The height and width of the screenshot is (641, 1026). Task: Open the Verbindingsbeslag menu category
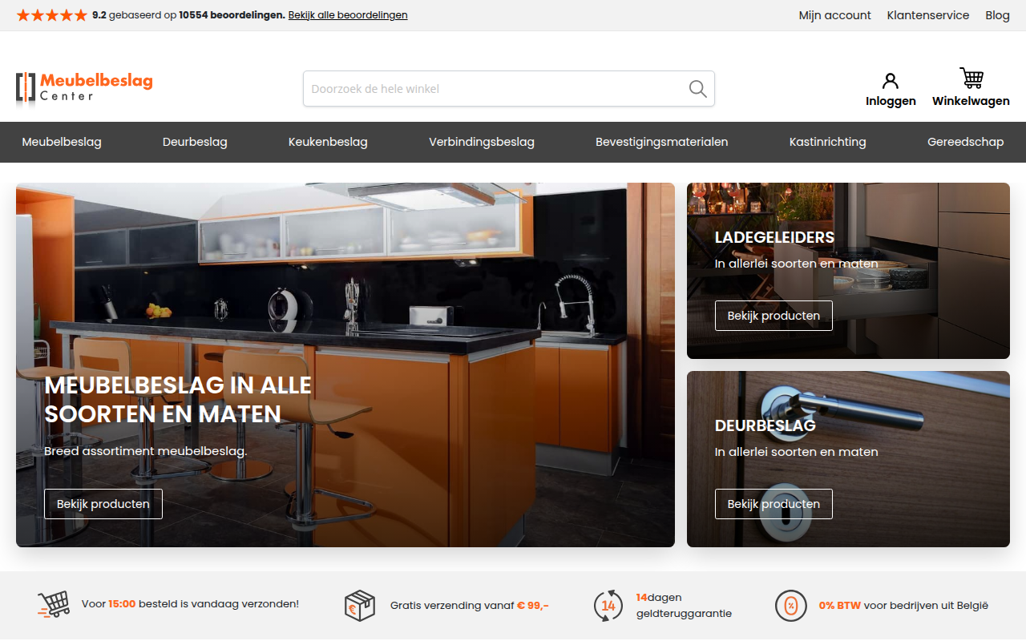(482, 142)
